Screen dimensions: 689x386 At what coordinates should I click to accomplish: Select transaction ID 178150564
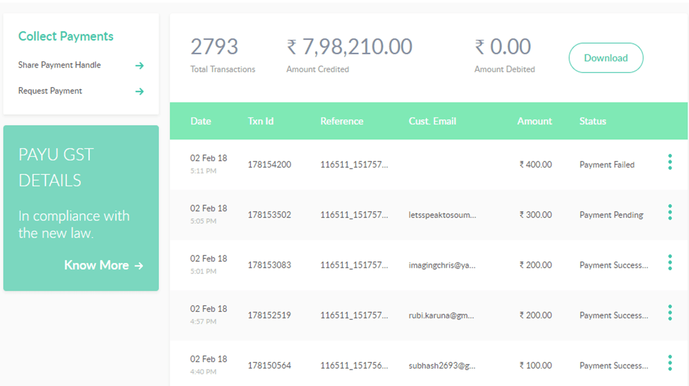tap(269, 365)
